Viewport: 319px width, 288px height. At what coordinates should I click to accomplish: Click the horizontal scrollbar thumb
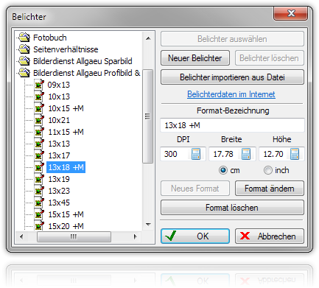pyautogui.click(x=74, y=236)
